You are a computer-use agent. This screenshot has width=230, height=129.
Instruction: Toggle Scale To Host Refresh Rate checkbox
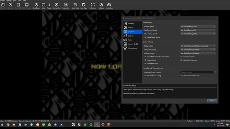pos(181,76)
